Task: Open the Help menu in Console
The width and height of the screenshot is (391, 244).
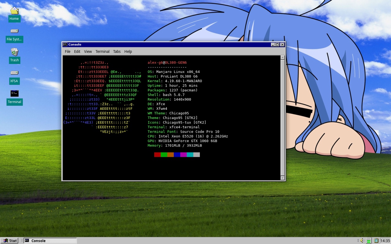Action: click(128, 52)
